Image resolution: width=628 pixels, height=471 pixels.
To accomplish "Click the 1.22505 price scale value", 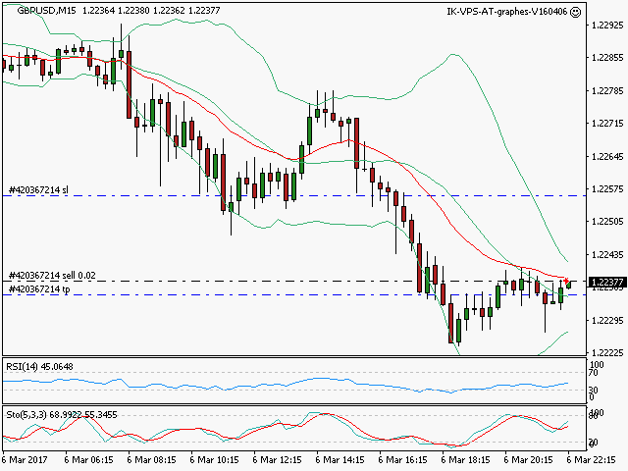I will [x=607, y=222].
